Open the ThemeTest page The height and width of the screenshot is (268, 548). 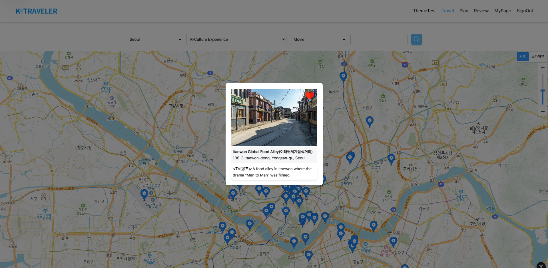click(424, 11)
